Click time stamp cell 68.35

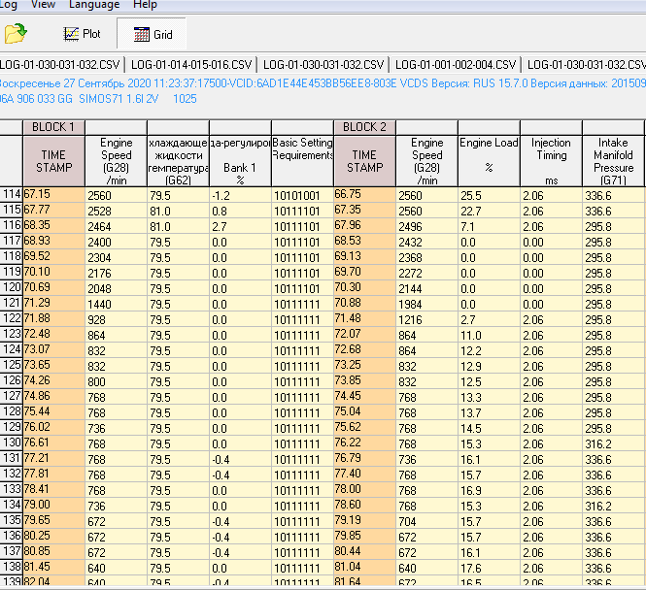54,225
